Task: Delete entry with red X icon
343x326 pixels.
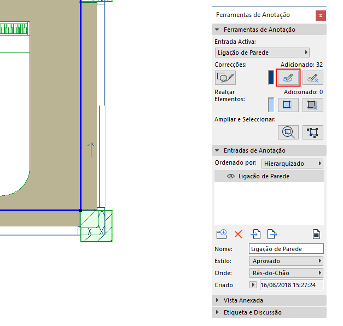Action: tap(239, 234)
